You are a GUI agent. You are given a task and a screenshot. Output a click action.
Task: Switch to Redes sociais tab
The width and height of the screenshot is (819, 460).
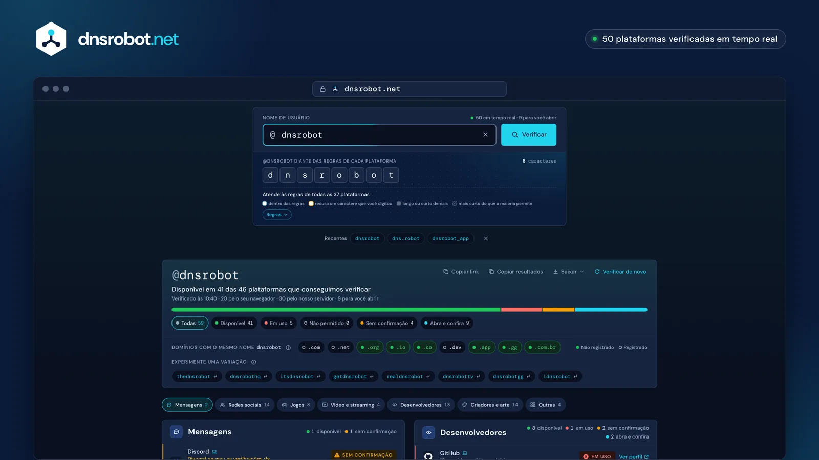tap(245, 405)
